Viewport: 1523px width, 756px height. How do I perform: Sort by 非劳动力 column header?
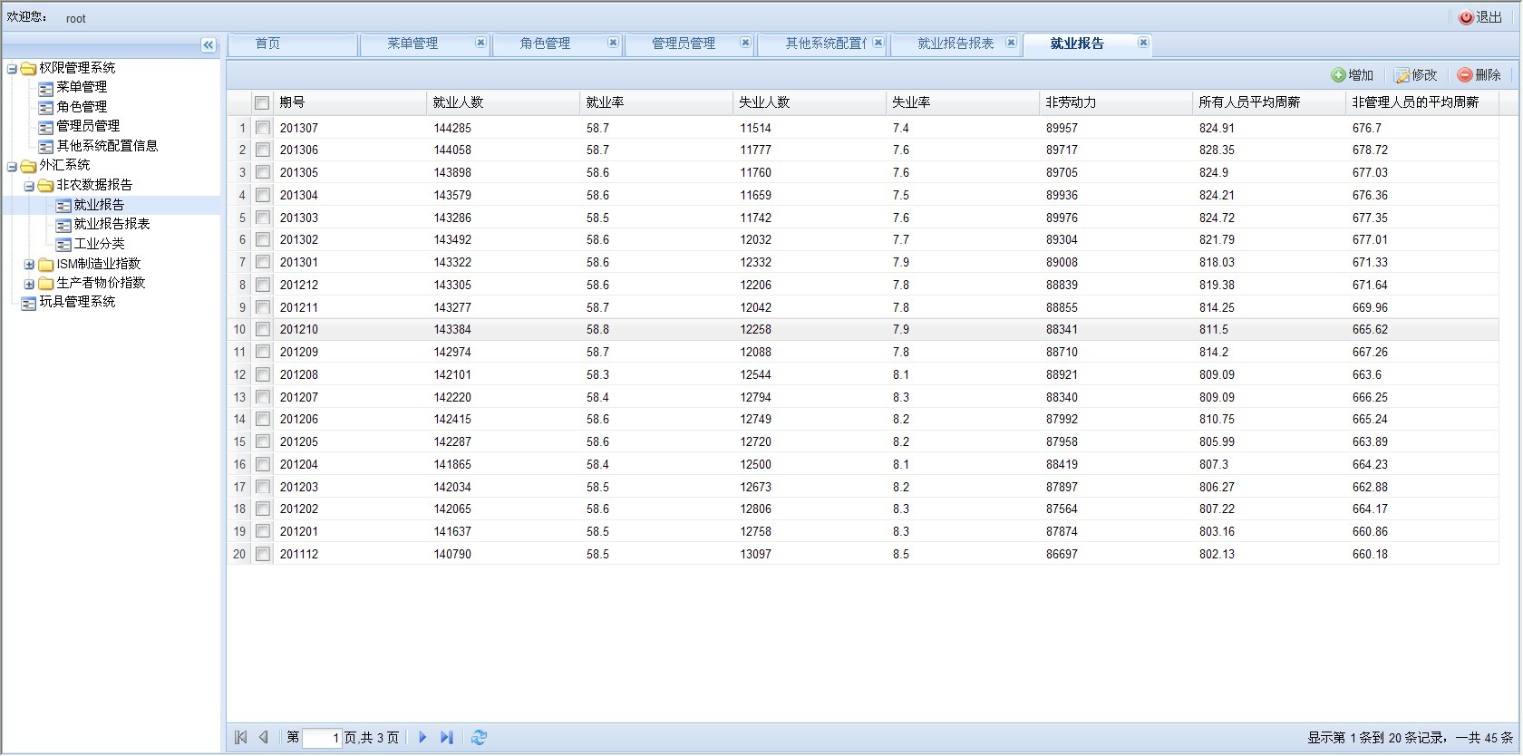(1116, 103)
